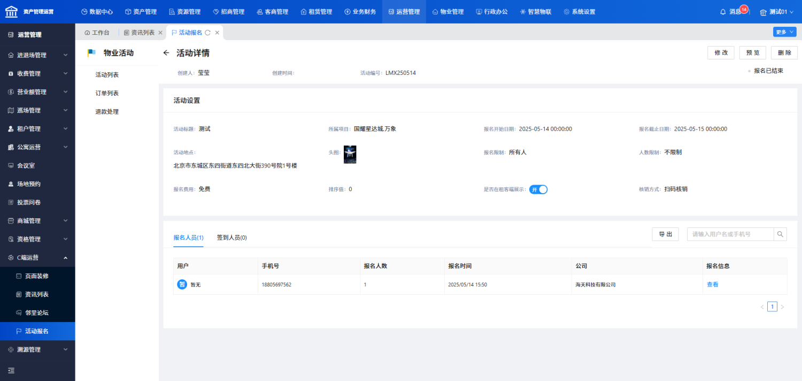Open 业务财务 in top navigation
The width and height of the screenshot is (802, 381).
[360, 12]
